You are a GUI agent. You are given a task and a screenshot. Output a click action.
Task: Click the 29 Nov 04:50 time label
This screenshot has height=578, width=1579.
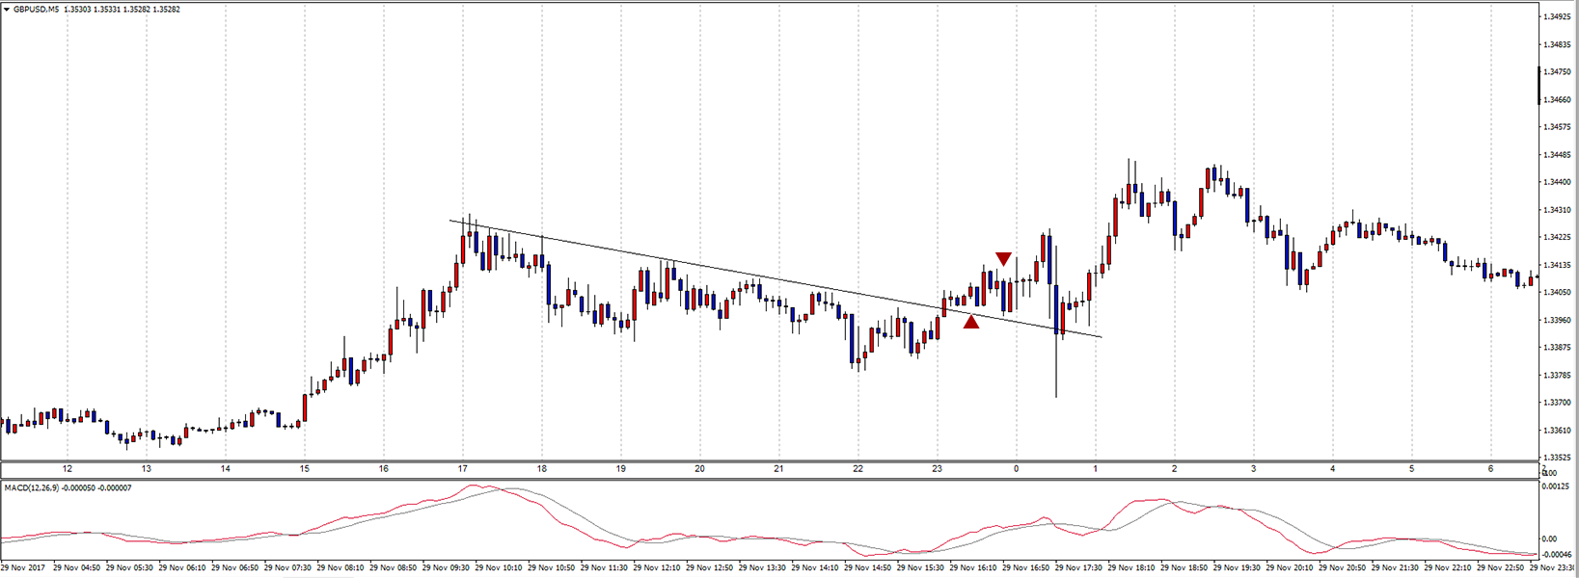77,568
